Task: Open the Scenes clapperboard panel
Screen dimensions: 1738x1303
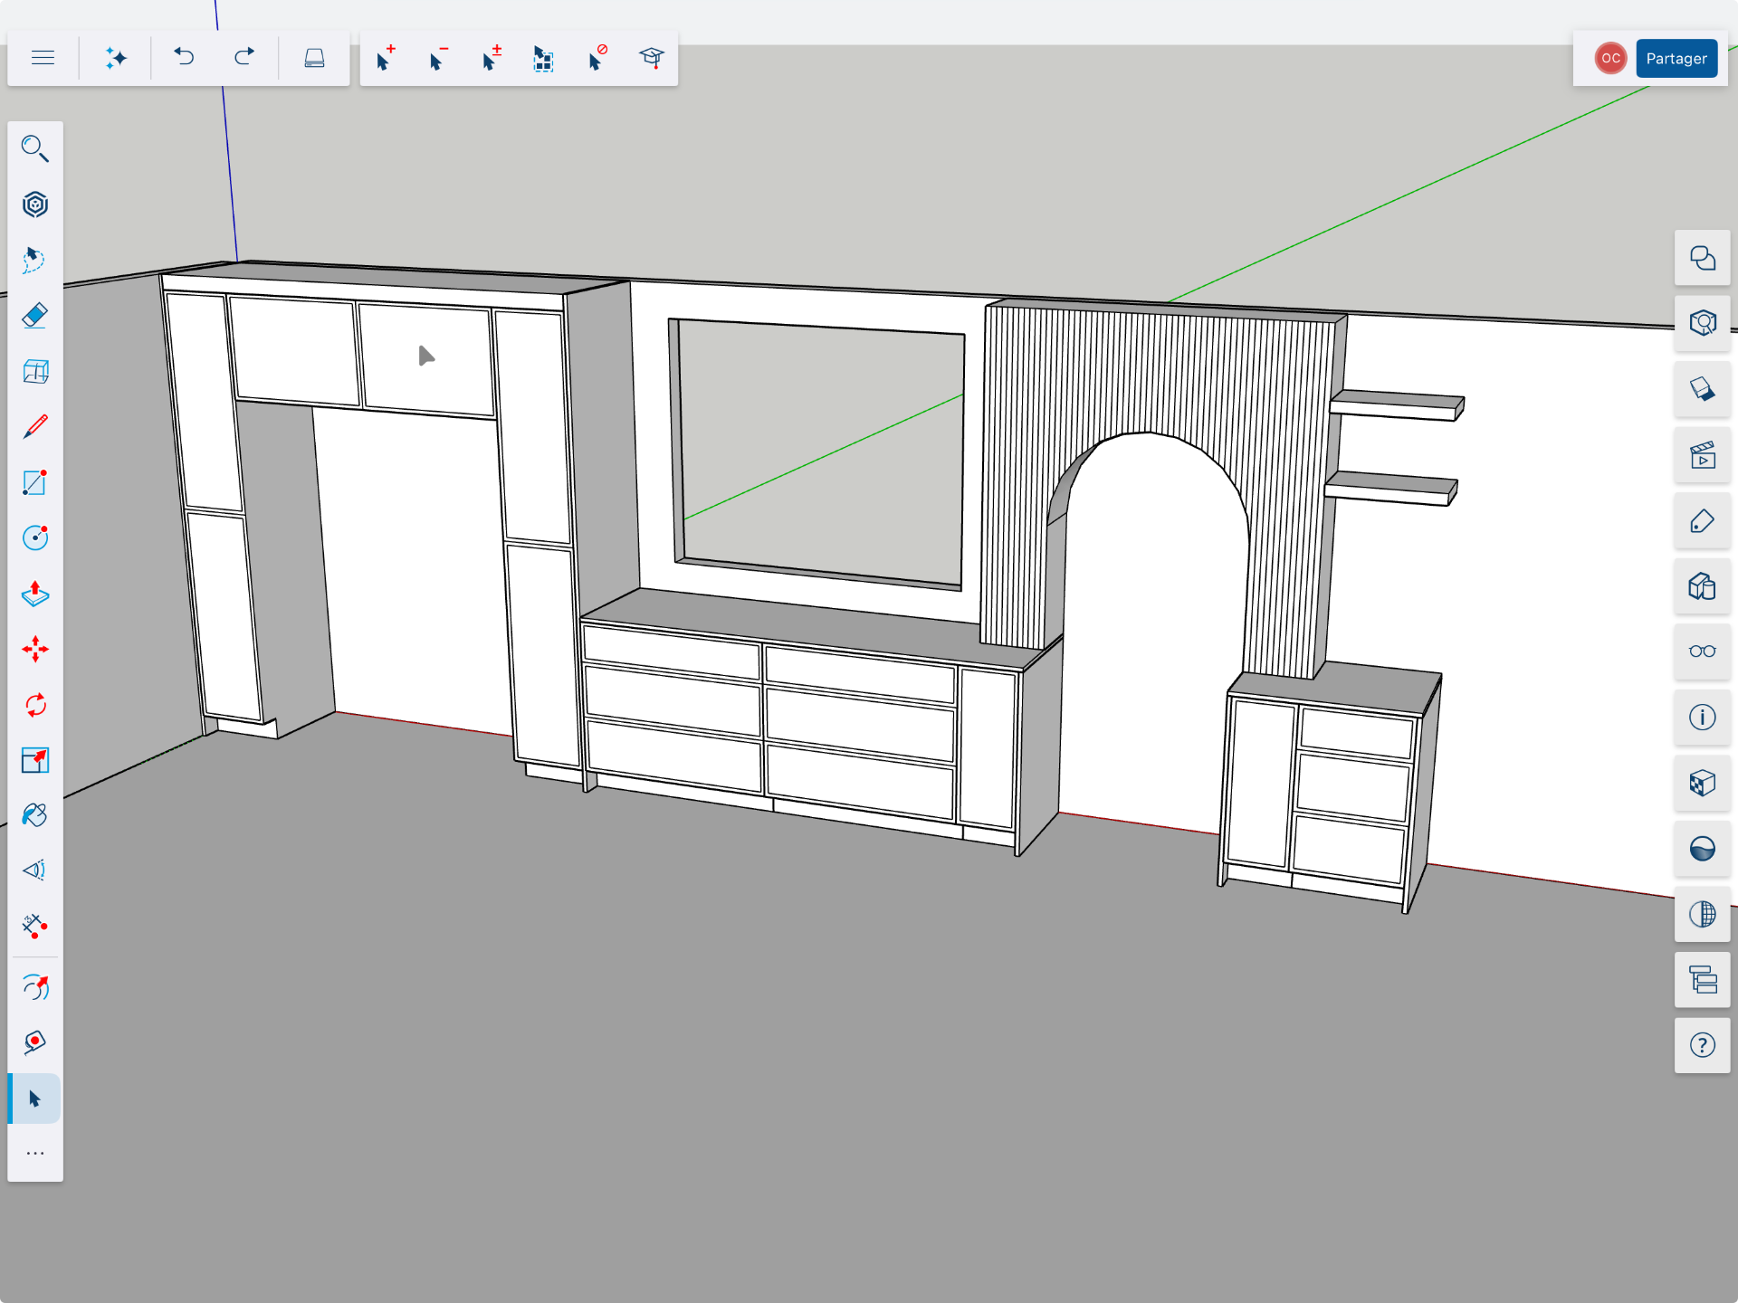Action: click(1702, 455)
